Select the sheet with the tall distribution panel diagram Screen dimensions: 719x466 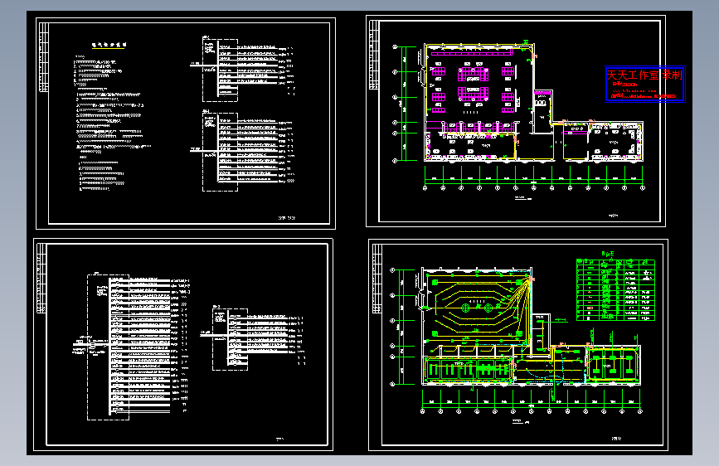(183, 344)
